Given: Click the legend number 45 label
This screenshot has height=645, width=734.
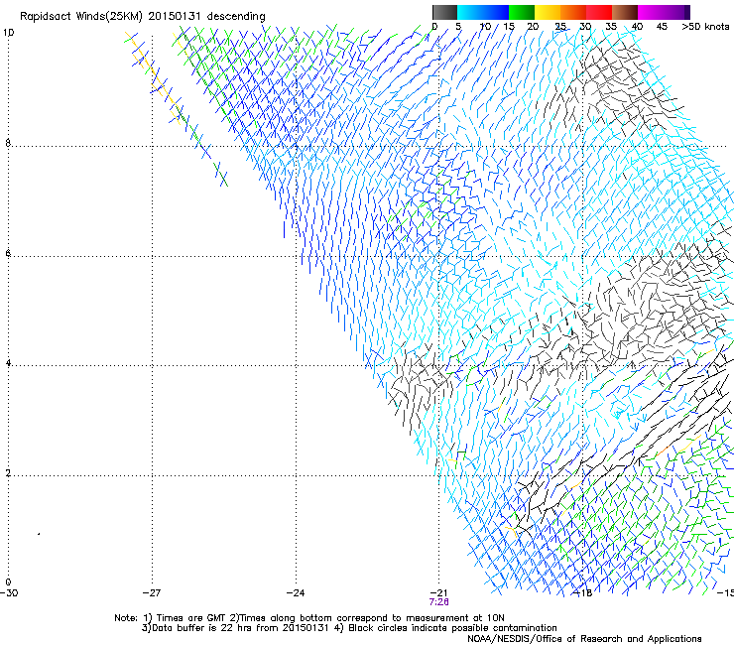Looking at the screenshot, I should (662, 26).
